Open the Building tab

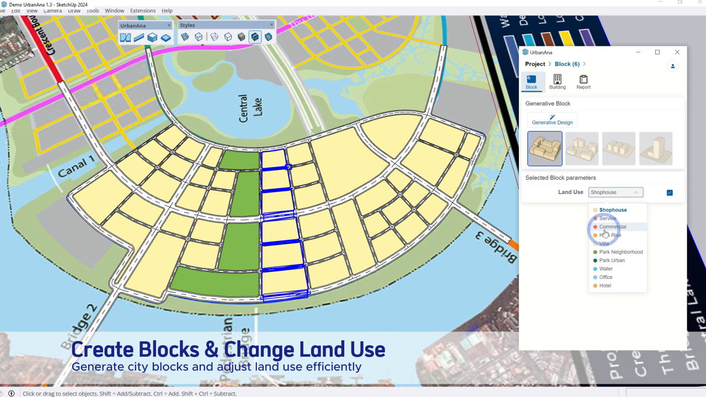(x=557, y=82)
